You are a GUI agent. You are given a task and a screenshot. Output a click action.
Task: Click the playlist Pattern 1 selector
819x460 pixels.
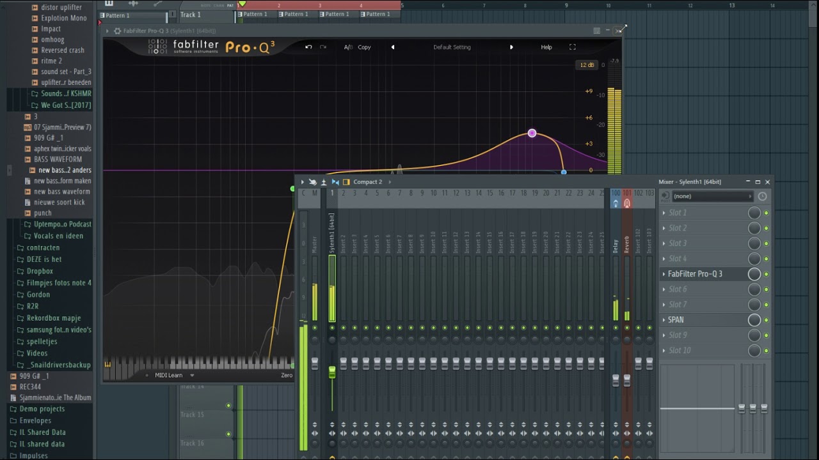tap(134, 15)
